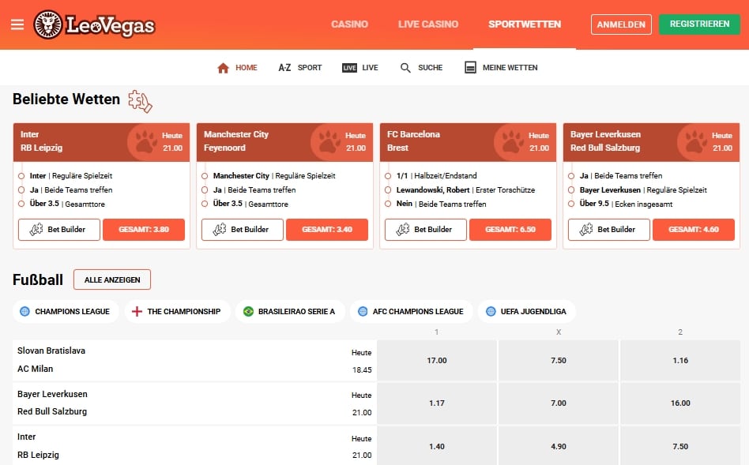Viewport: 749px width, 465px height.
Task: Open Bet Builder for FC Barcelona vs Brest
Action: (426, 230)
